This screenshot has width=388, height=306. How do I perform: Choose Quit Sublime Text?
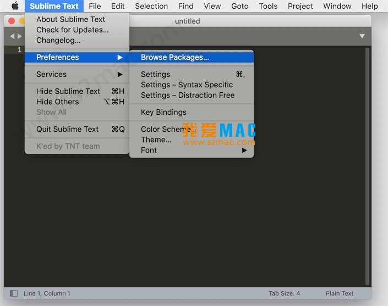click(77, 129)
